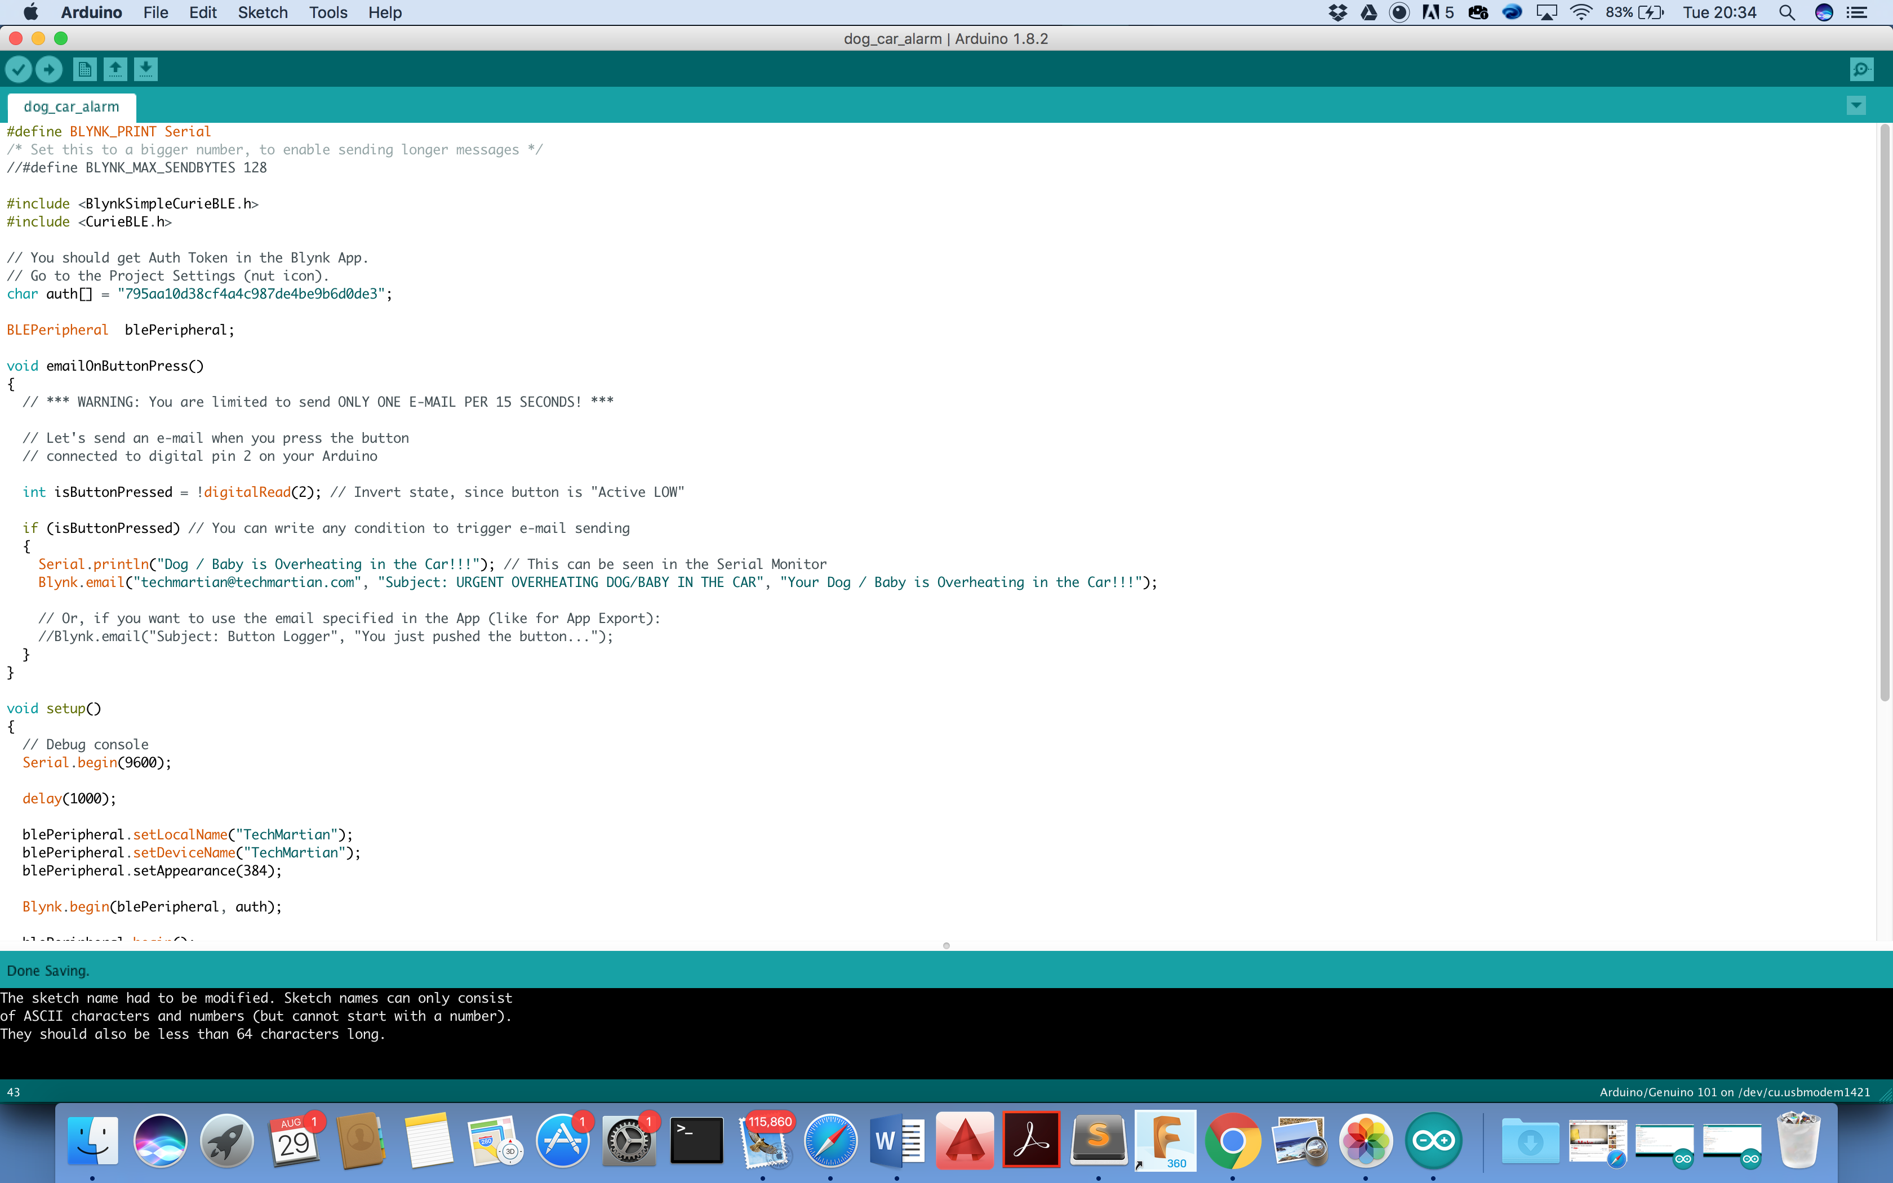Open Launchpad rocket icon
1893x1183 pixels.
point(227,1141)
